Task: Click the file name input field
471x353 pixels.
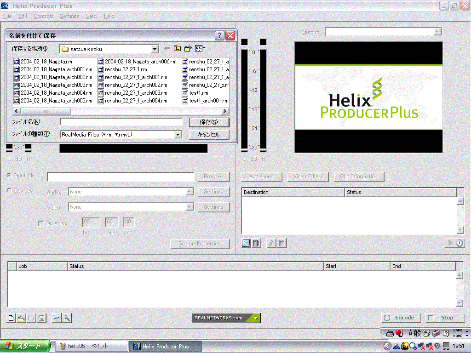Action: [x=121, y=122]
